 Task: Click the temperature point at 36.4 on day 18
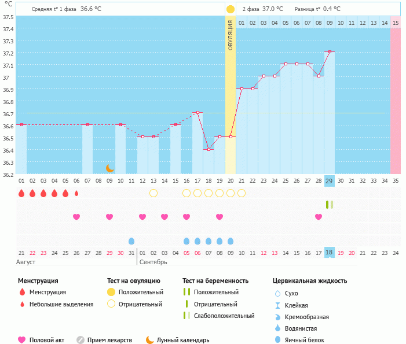pos(209,149)
